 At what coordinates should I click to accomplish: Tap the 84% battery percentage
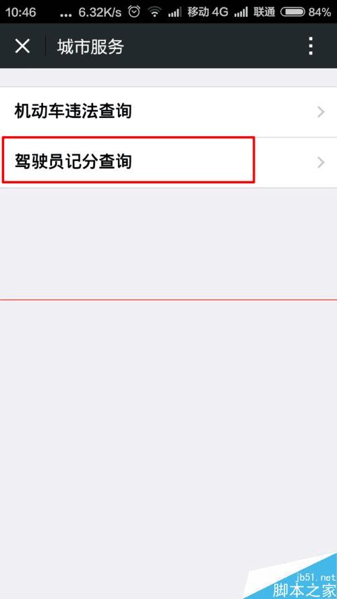(319, 12)
